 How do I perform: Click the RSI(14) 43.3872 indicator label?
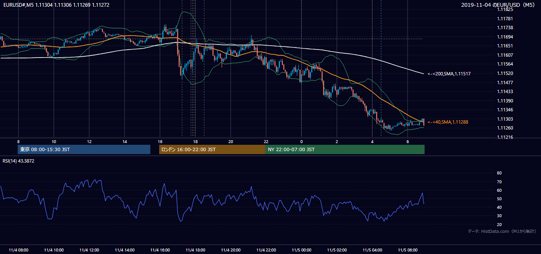click(19, 161)
